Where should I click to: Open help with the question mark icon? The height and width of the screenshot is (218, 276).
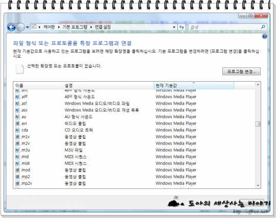[265, 36]
